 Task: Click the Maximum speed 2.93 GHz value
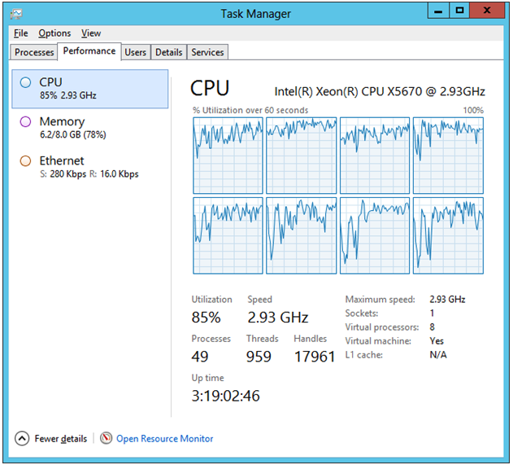[x=447, y=299]
